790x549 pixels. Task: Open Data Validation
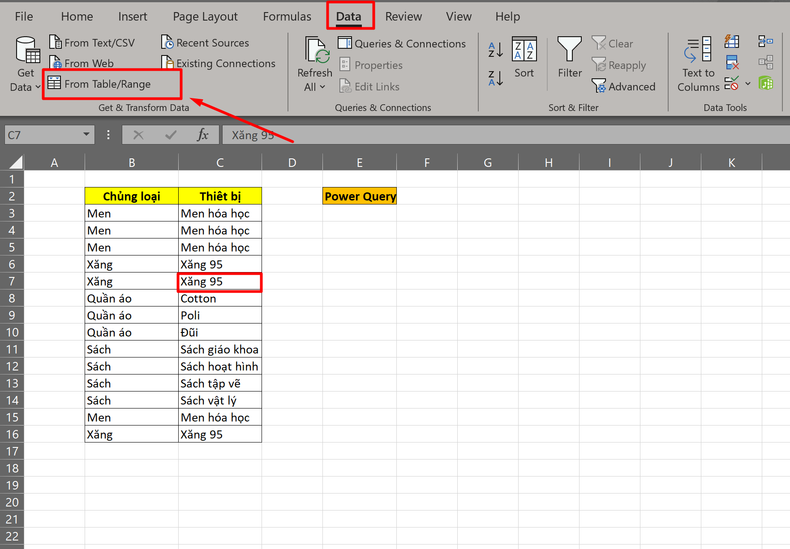(x=732, y=83)
